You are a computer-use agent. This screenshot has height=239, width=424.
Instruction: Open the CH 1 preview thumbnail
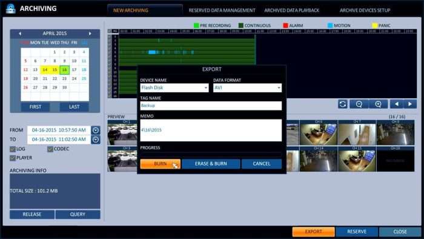pos(122,133)
